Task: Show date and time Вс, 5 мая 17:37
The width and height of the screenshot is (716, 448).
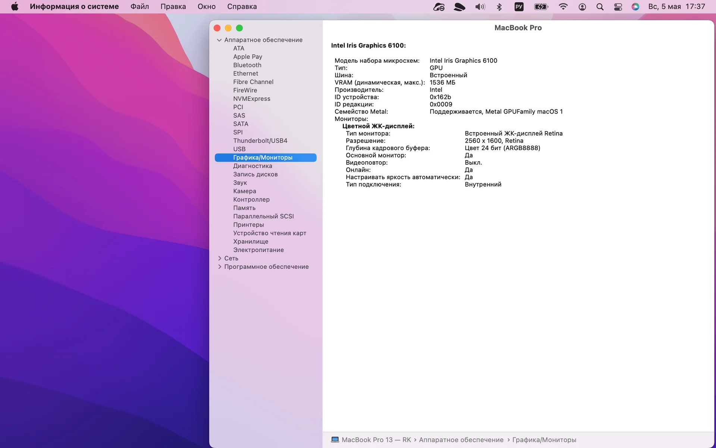Action: coord(676,6)
